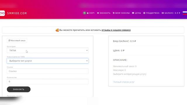Image resolution: width=187 pixels, height=105 pixels.
Task: Open the Выберите тип услуги dropdown
Action: (x=48, y=61)
